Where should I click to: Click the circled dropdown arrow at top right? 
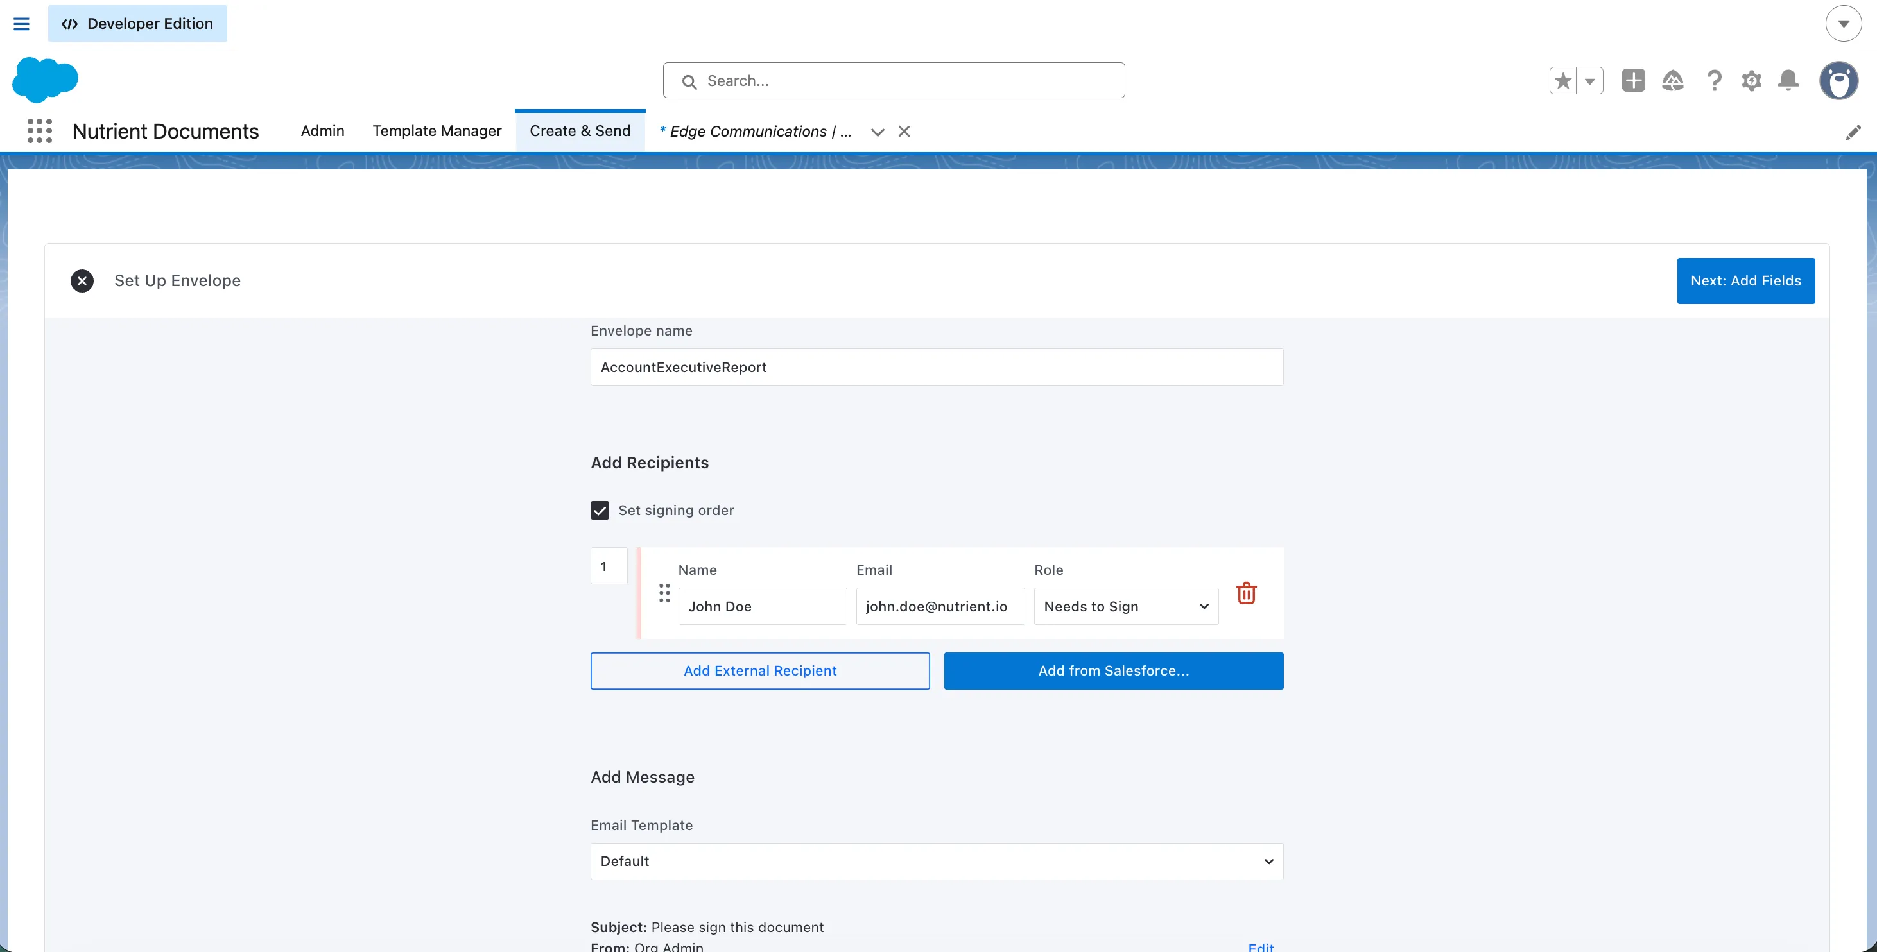(x=1844, y=23)
